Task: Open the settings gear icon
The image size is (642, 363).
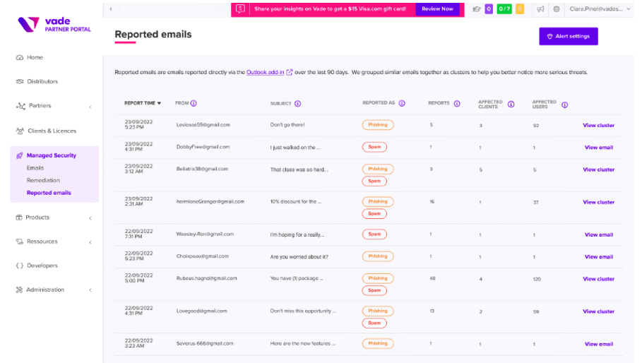Action: pos(556,9)
